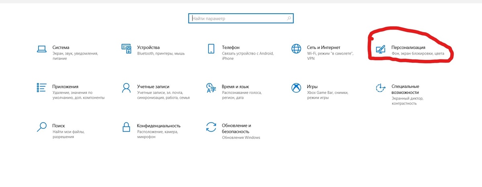
Task: Click the text 'Найти мои файлы, разрешения'
Action: coord(69,134)
